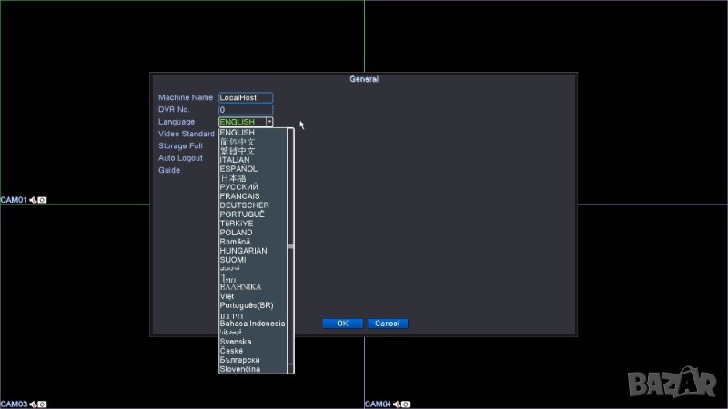This screenshot has width=728, height=409.
Task: Choose Bahasa Indonesia from the list
Action: tap(252, 324)
